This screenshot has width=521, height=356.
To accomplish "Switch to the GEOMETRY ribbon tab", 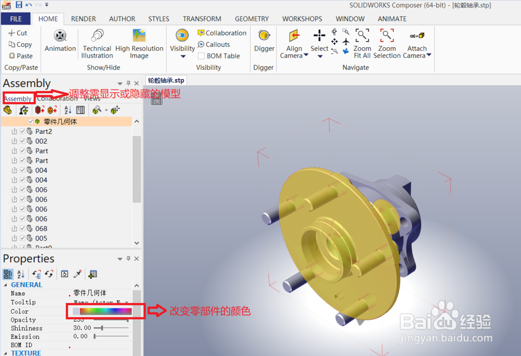I will (252, 19).
